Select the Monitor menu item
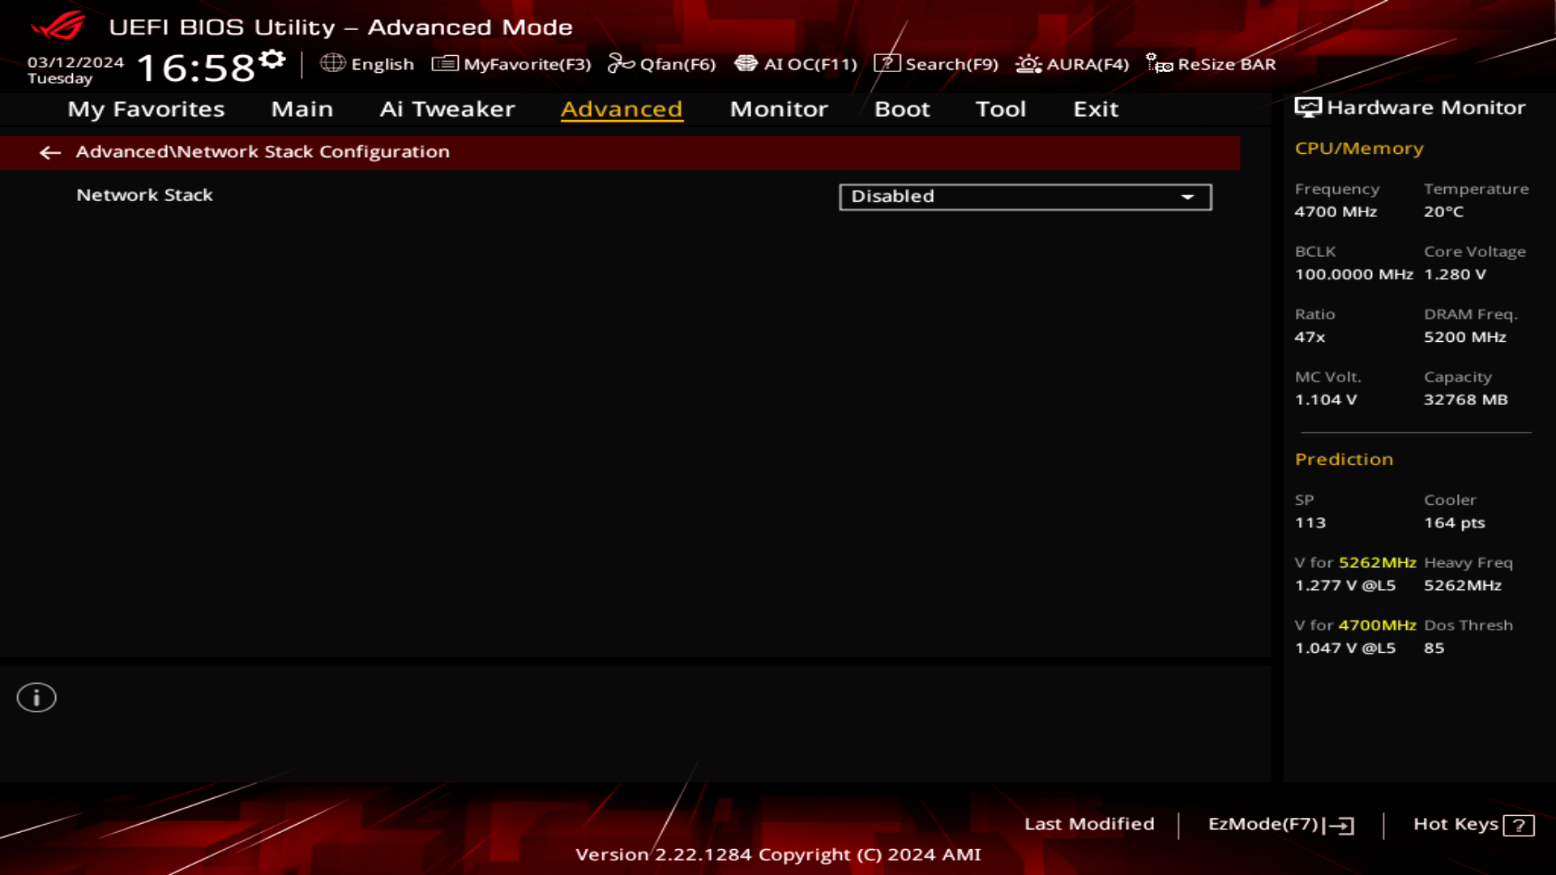The width and height of the screenshot is (1556, 875). (778, 108)
